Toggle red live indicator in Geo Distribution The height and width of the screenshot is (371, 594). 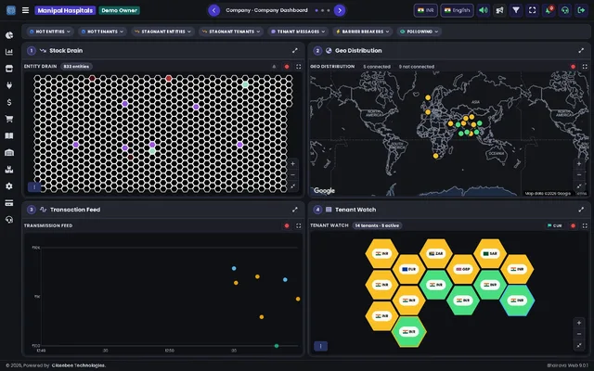[574, 67]
